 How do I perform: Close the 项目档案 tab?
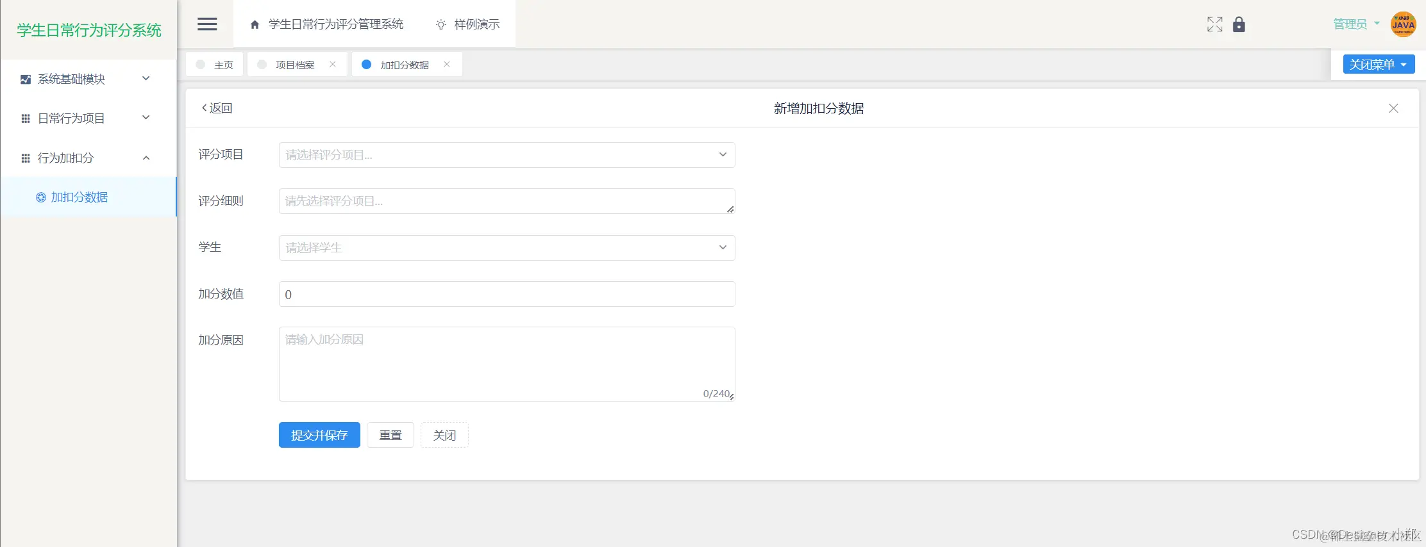click(332, 64)
